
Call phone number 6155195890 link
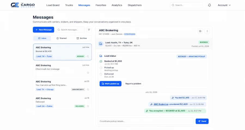pos(130,34)
